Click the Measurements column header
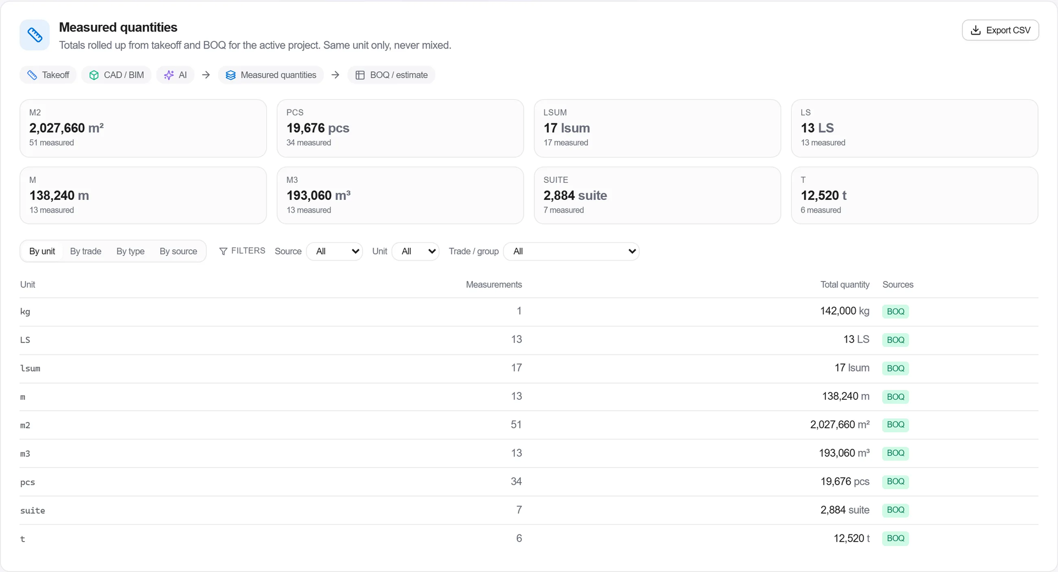The width and height of the screenshot is (1058, 572). click(494, 285)
